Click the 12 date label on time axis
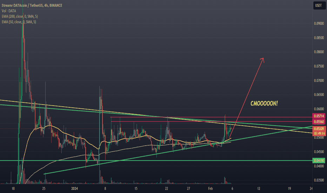 pos(259,189)
